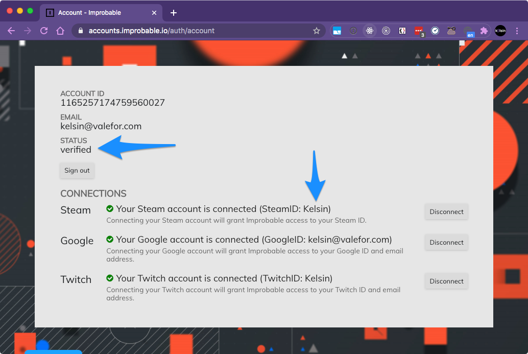528x354 pixels.
Task: Click the green check next to Google status
Action: coord(110,239)
